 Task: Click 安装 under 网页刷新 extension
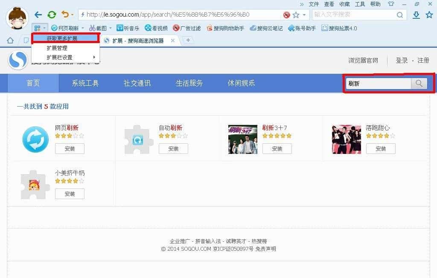tap(70, 148)
